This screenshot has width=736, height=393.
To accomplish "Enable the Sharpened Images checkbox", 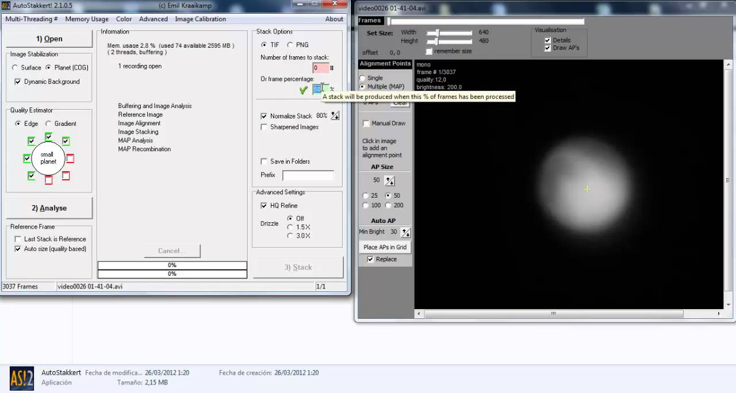I will (264, 127).
